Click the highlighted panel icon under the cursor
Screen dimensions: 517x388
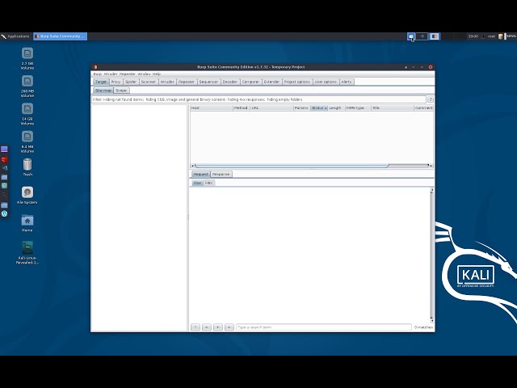tap(411, 36)
